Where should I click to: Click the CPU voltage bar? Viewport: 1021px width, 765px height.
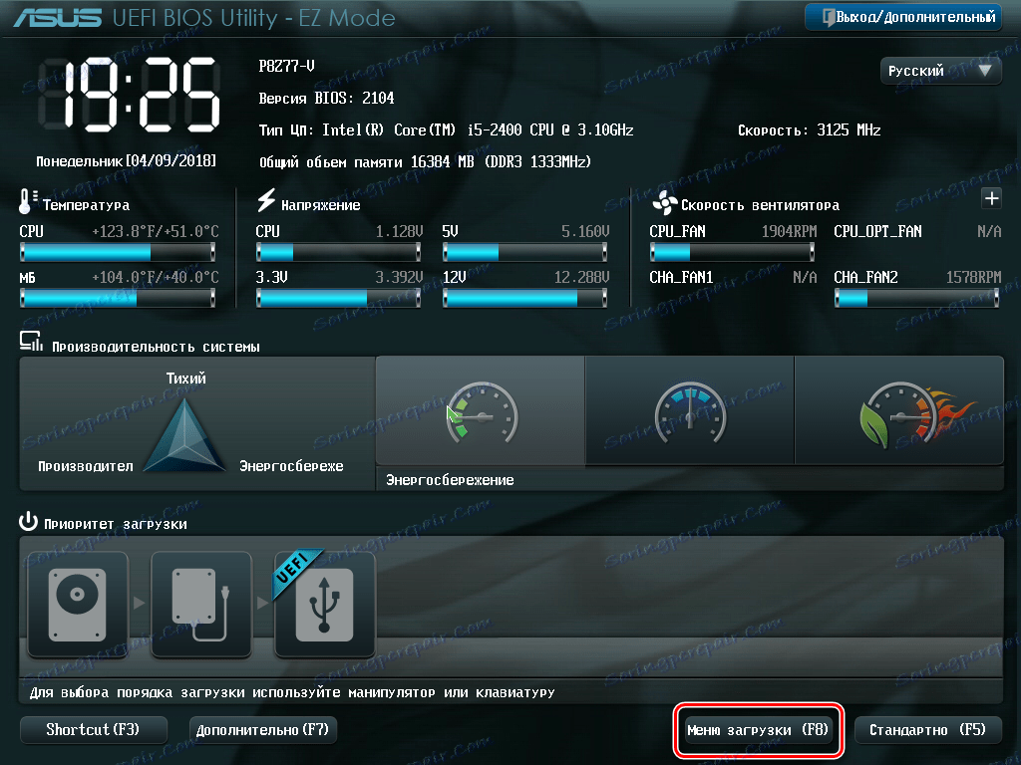tap(339, 252)
